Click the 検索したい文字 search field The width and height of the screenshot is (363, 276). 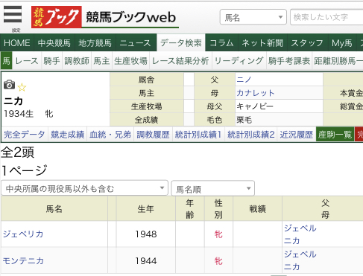pyautogui.click(x=326, y=17)
